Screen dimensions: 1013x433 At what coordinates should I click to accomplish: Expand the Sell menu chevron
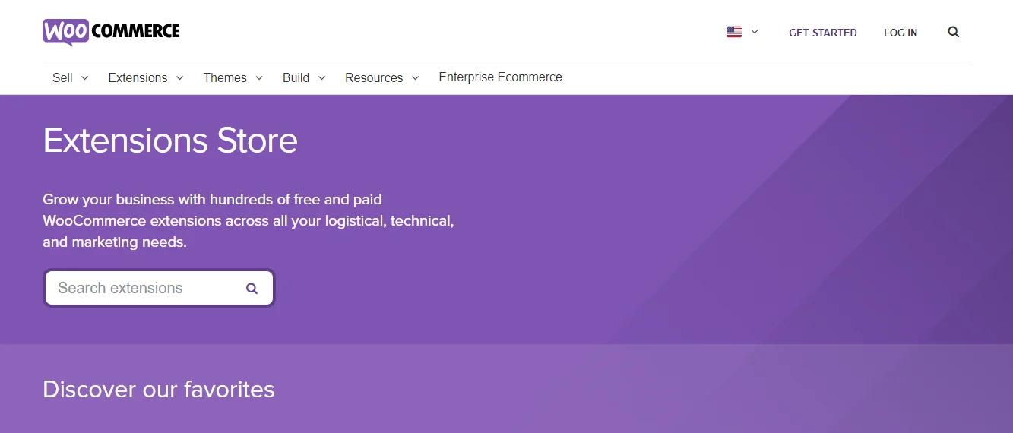[x=84, y=78]
